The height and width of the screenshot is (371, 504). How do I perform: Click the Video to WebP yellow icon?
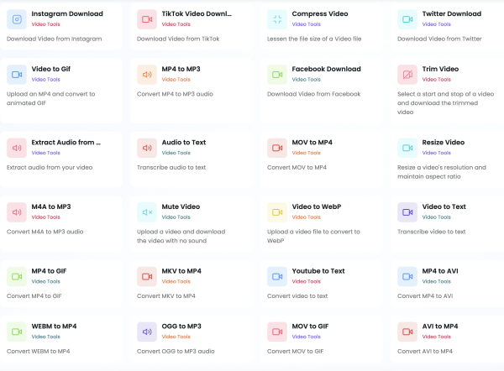coord(277,212)
